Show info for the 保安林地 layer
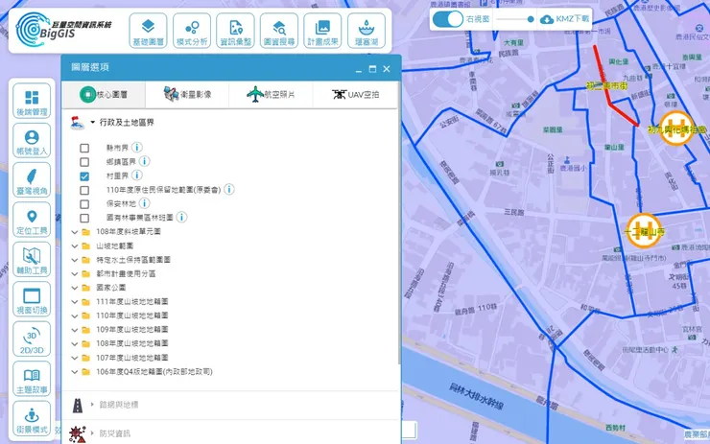Image resolution: width=710 pixels, height=444 pixels. [x=144, y=203]
